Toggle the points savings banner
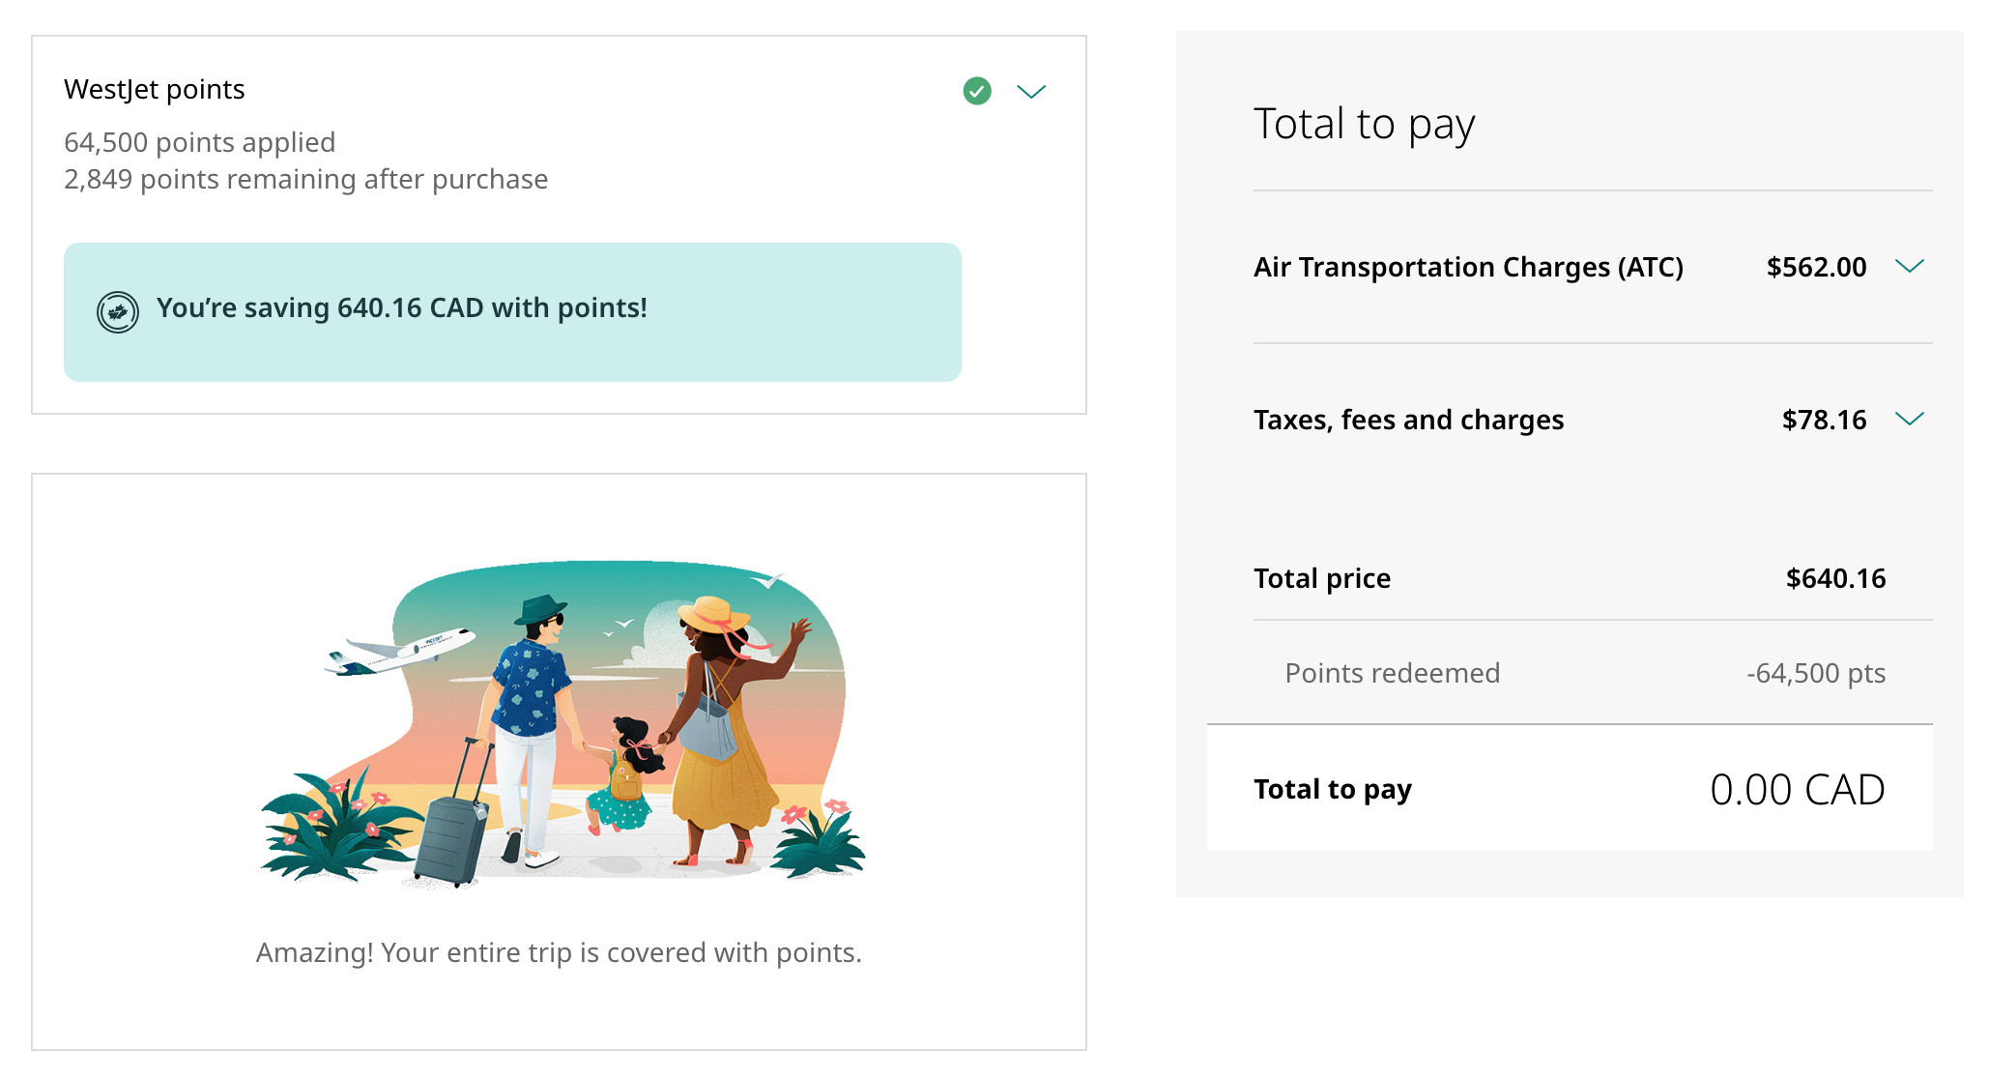 pos(512,311)
